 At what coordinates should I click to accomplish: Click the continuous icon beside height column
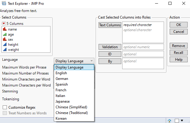[4, 45]
